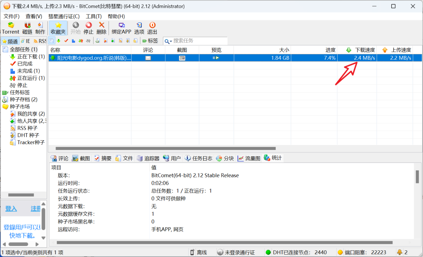
Task: Select the green downloading filter icon
Action: 58,41
